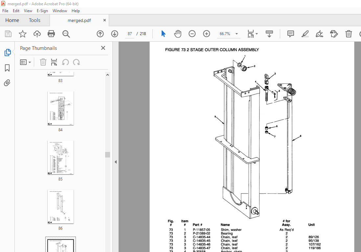Print the merged.pdf document
Screen dimensions: 361x252
click(x=51, y=34)
